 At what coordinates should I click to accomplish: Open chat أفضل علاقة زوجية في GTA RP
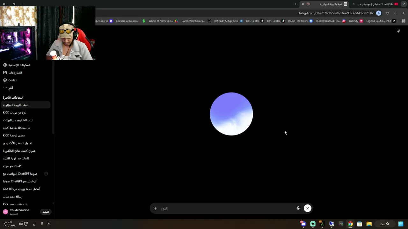[x=25, y=189]
